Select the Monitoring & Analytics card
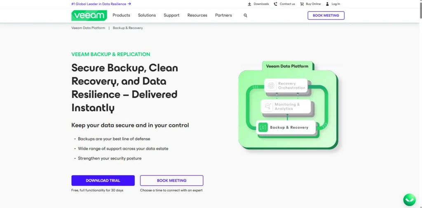Viewport: 422px width, 208px height. click(x=286, y=106)
